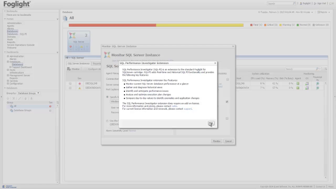
Task: Select checkbox for DEESQL2K8 instance row
Action: 70,83
